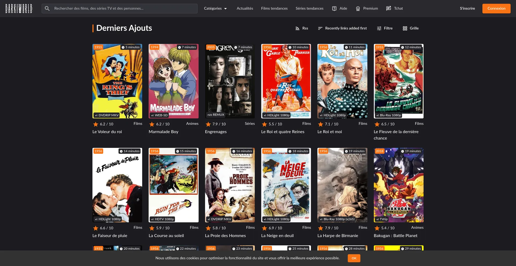Click the 29 minutes badge

coord(411,249)
